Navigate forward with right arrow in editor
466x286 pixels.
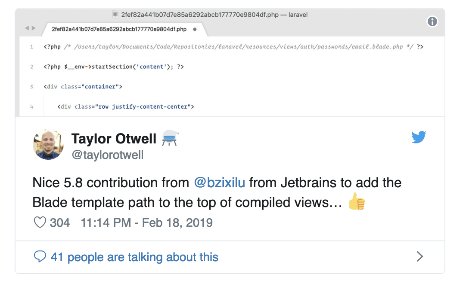click(34, 28)
